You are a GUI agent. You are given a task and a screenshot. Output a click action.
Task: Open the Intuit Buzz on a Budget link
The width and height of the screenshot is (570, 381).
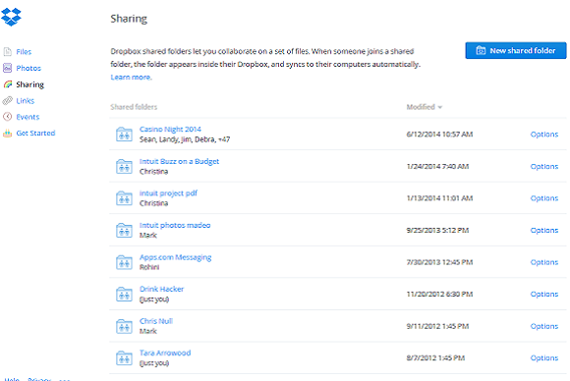click(179, 161)
